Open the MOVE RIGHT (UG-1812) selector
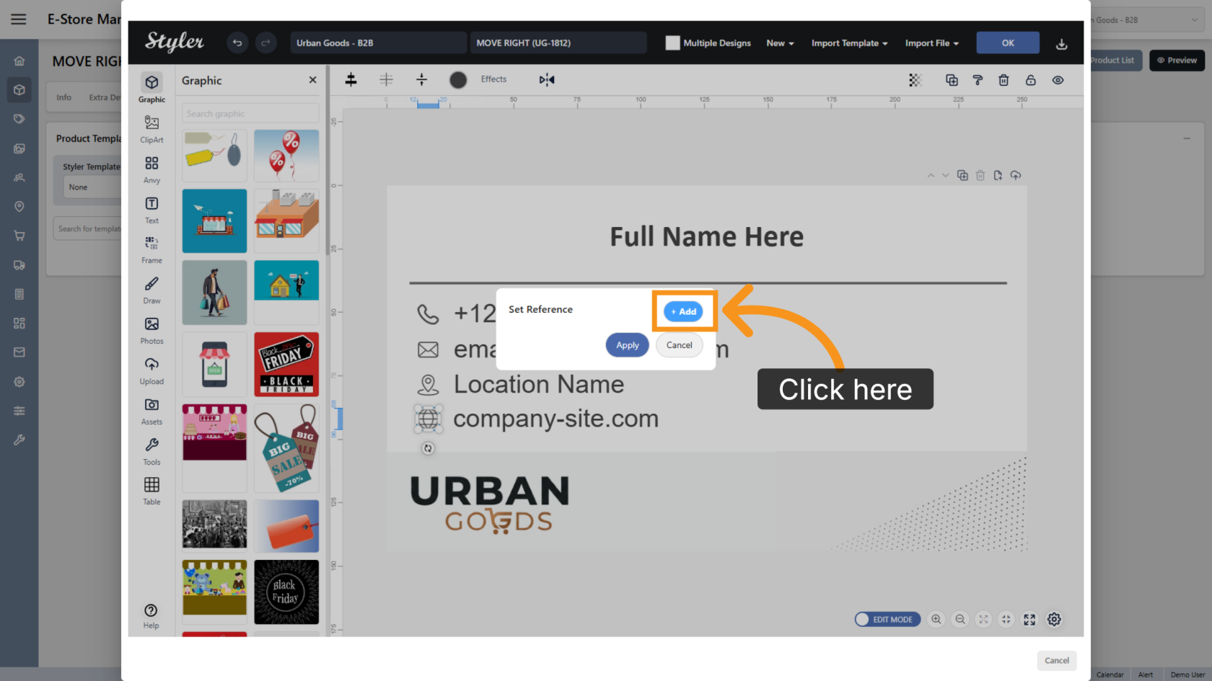Viewport: 1212px width, 681px height. [x=558, y=43]
